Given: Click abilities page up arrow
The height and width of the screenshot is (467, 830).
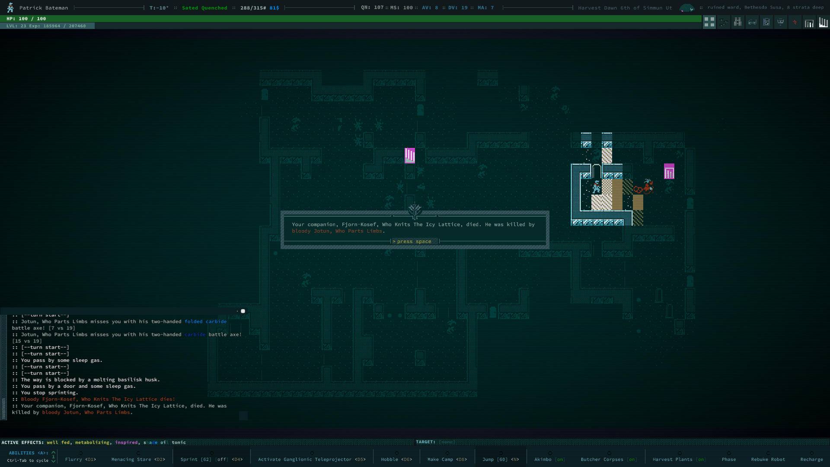Looking at the screenshot, I should (54, 452).
